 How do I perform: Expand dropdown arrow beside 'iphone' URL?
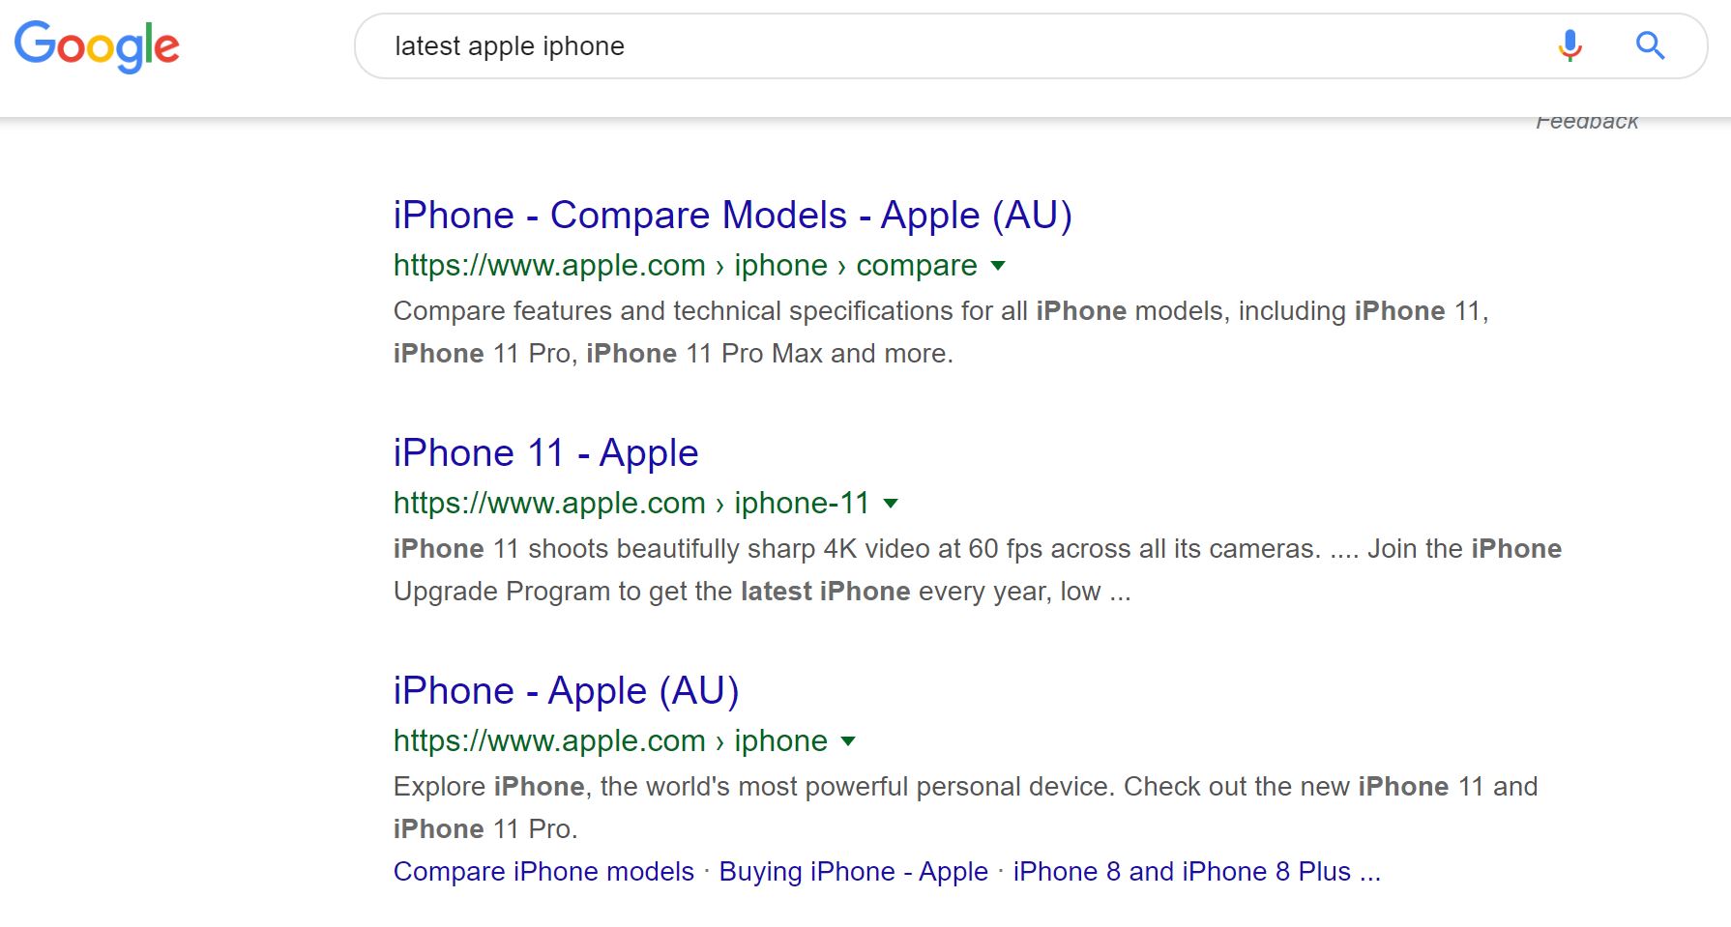(848, 741)
